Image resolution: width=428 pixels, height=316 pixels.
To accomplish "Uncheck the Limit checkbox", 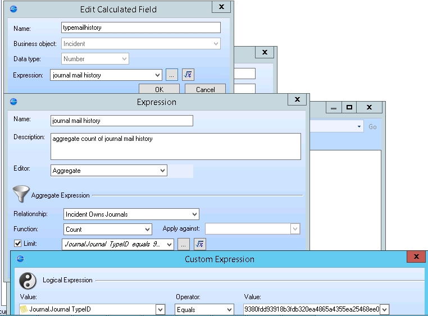I will (17, 244).
